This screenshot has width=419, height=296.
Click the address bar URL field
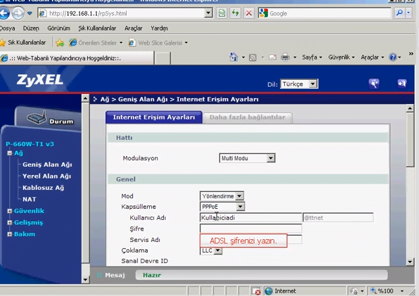[121, 13]
